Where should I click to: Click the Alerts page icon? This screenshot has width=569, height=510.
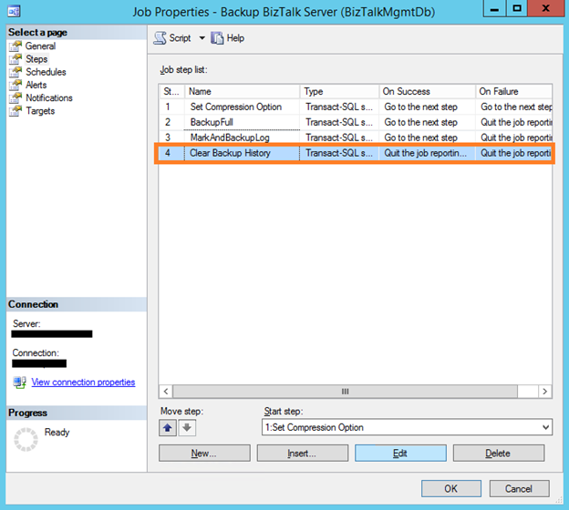16,86
